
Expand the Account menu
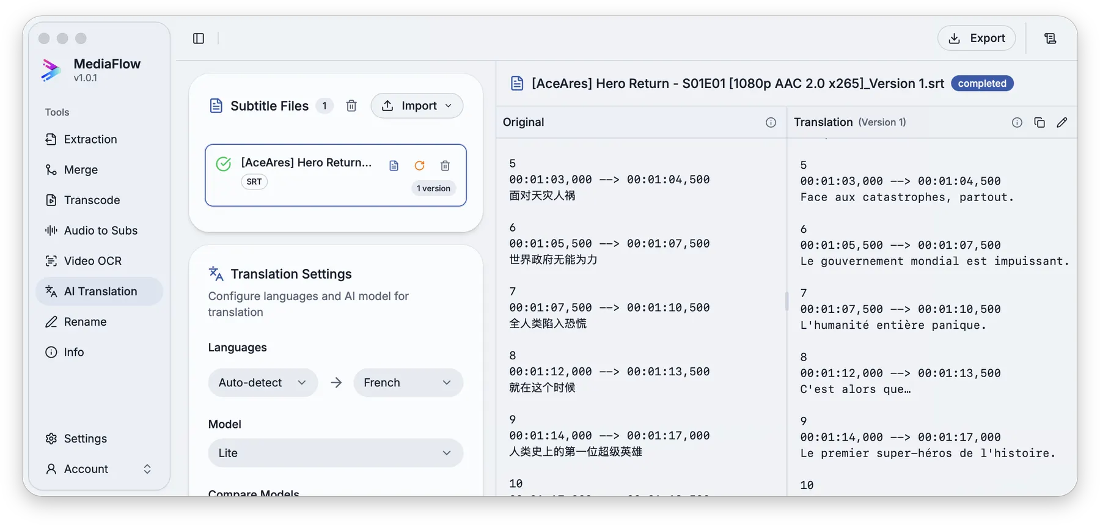99,469
